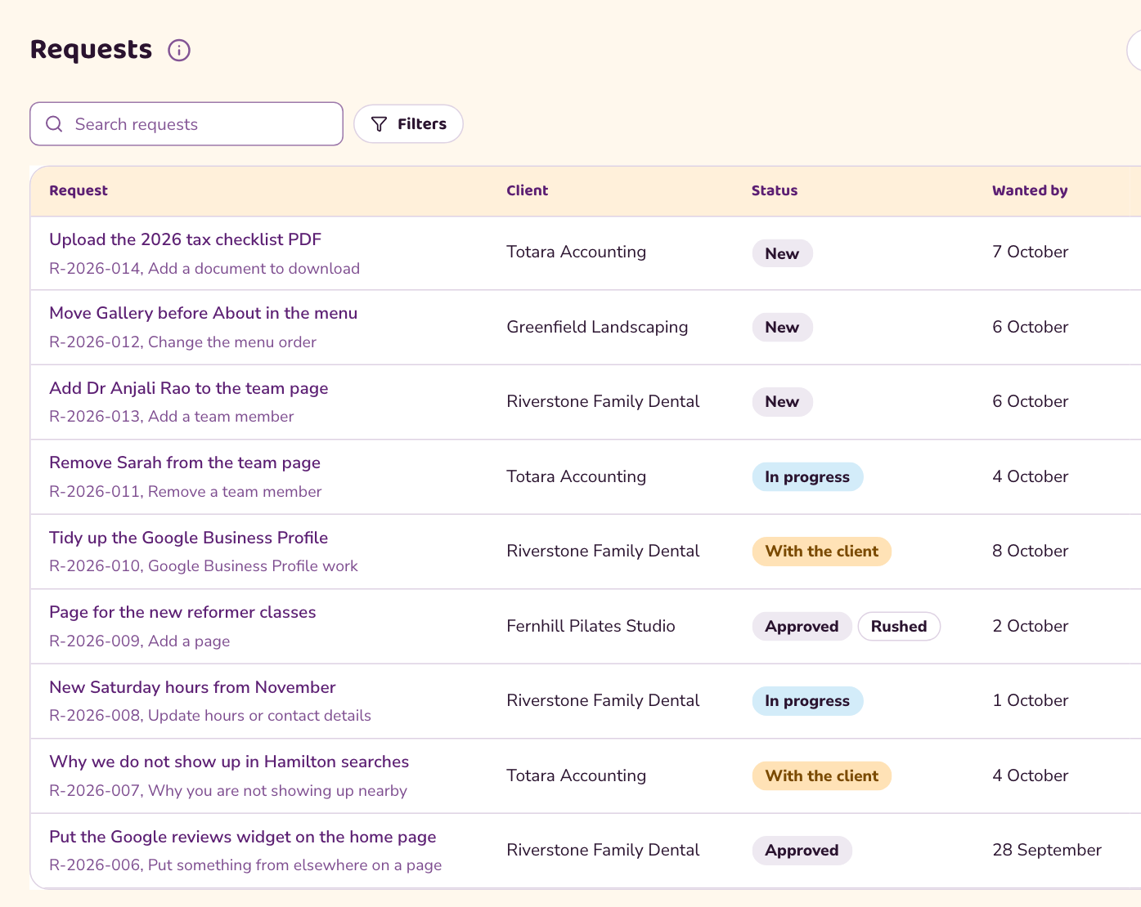The height and width of the screenshot is (907, 1141).
Task: Click the Approved badge for R-2026-006
Action: (802, 851)
